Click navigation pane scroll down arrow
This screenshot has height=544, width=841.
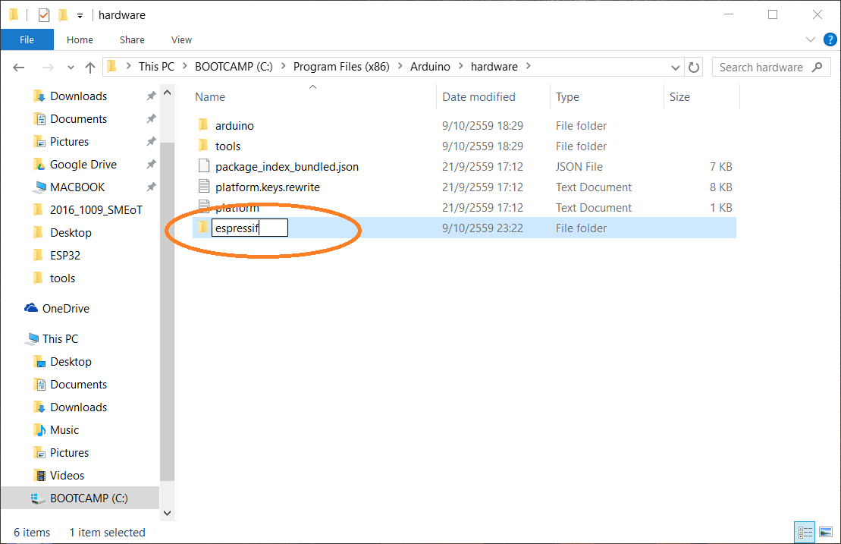click(168, 514)
